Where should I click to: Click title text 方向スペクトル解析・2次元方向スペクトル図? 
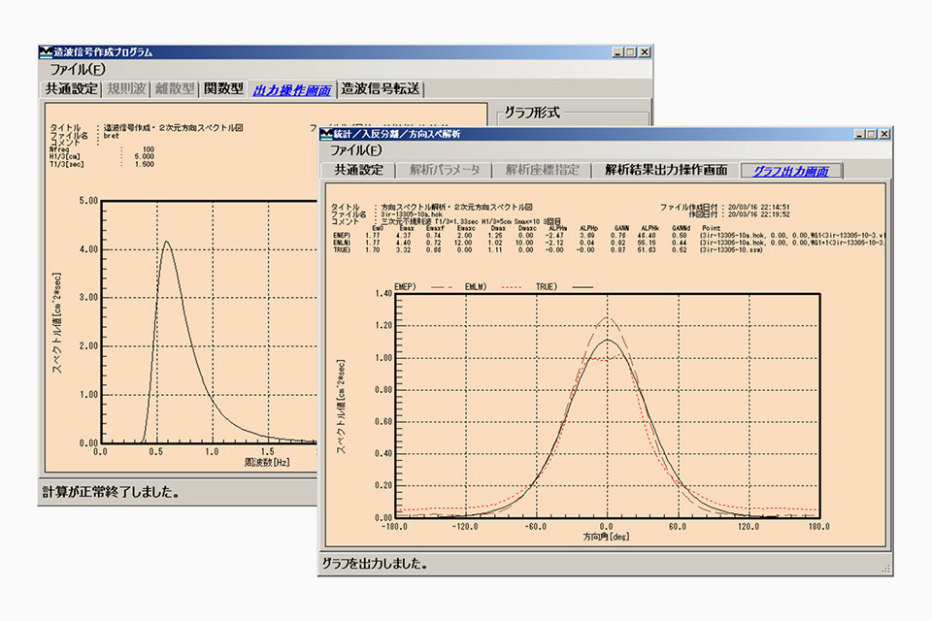[x=456, y=208]
